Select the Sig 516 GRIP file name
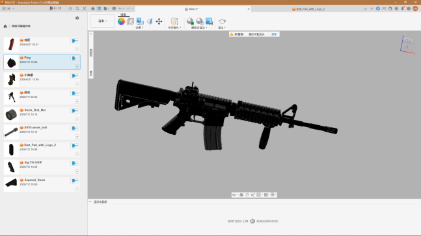 pyautogui.click(x=33, y=163)
